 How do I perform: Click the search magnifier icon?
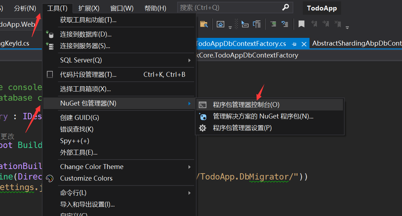286,7
